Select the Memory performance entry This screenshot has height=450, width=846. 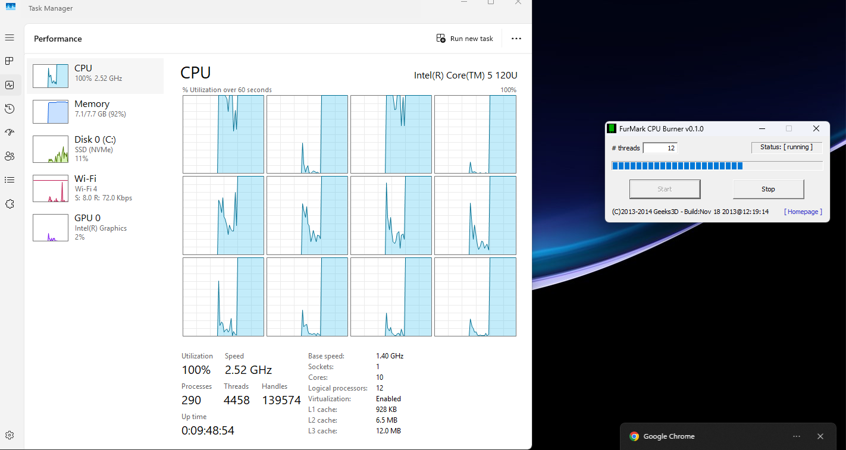point(95,112)
